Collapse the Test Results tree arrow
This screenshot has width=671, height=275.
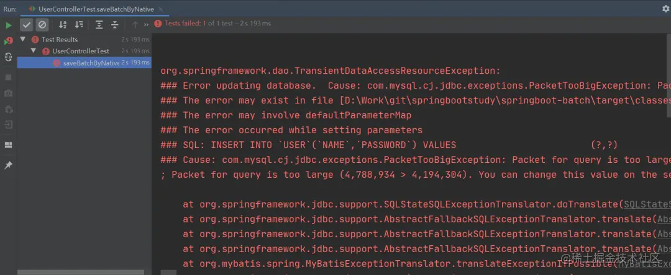23,39
